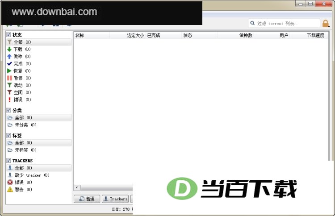Select 缺少 tracker icon
335x216 pixels.
click(10, 175)
